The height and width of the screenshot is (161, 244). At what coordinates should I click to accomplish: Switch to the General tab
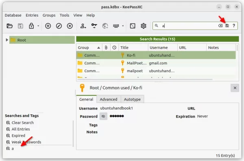coord(86,99)
